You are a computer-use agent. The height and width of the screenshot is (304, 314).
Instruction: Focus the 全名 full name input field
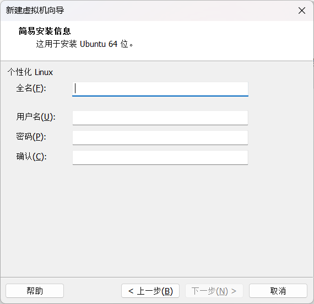tap(160, 89)
